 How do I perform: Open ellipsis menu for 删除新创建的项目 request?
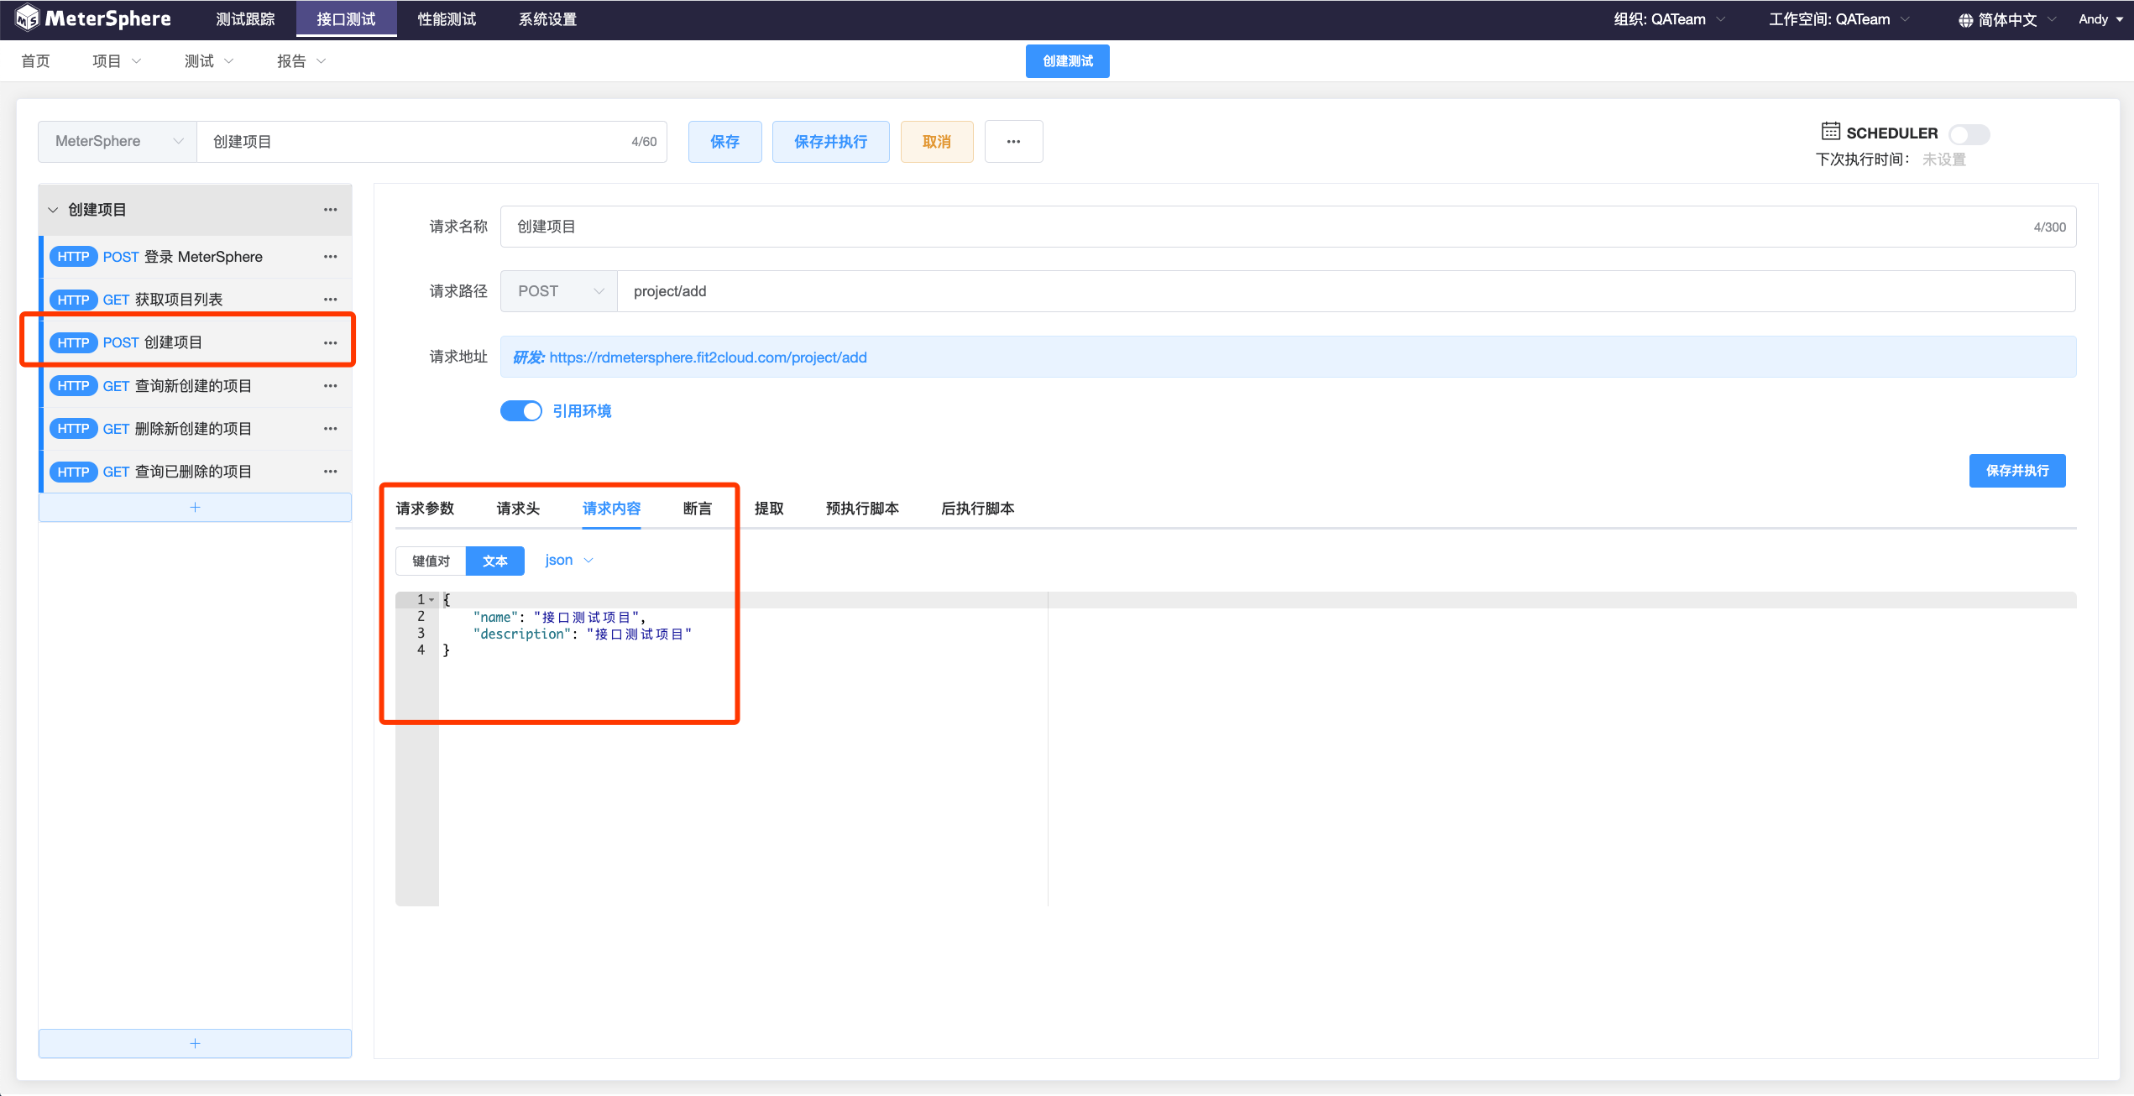tap(330, 429)
